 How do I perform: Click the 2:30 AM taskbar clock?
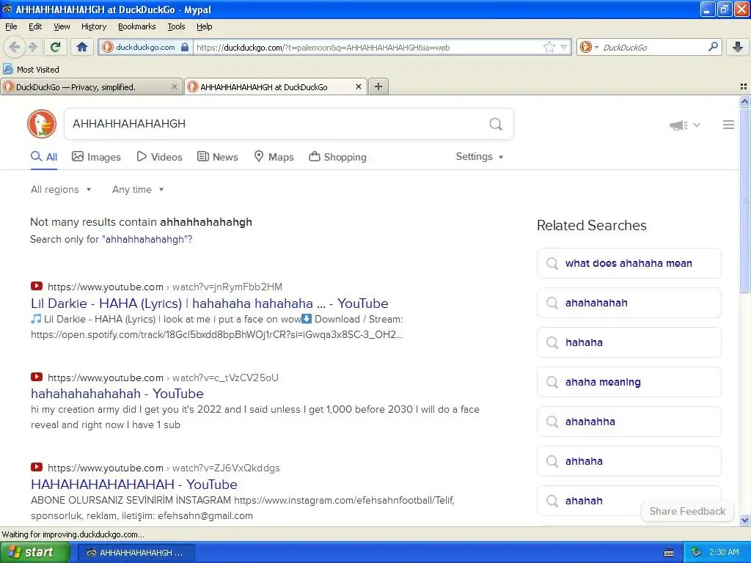click(x=724, y=552)
